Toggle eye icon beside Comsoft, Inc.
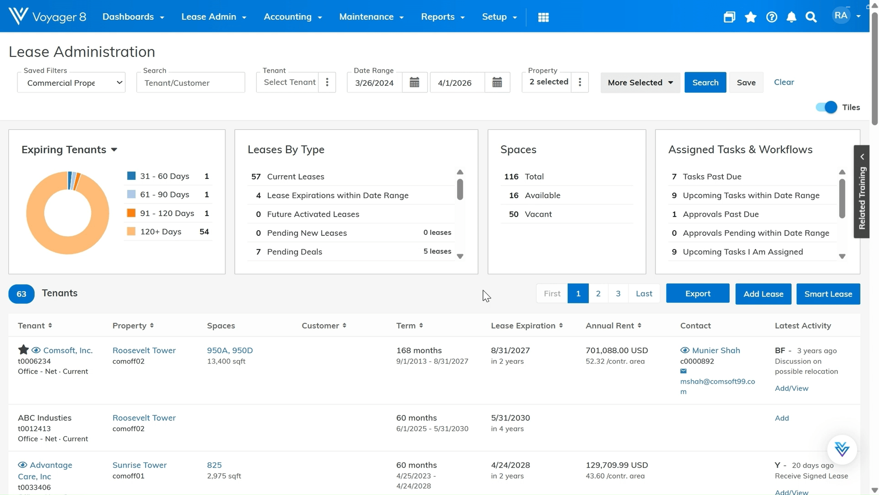This screenshot has height=495, width=879. pos(36,350)
